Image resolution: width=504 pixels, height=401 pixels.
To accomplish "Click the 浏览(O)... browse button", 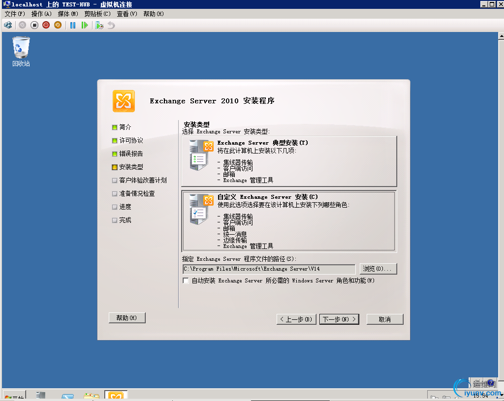I will 378,269.
